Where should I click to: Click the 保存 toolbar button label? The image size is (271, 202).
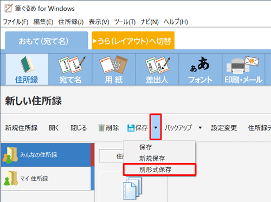tap(141, 128)
